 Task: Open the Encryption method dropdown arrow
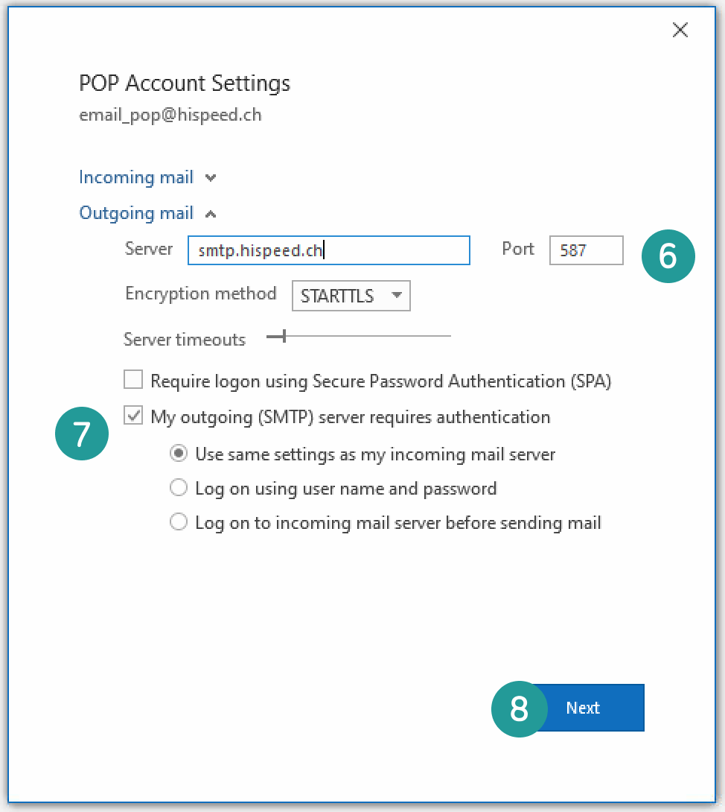[x=397, y=295]
